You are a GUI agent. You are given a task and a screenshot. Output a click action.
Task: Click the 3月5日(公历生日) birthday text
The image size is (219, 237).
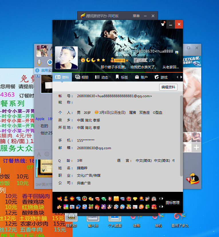(112, 113)
